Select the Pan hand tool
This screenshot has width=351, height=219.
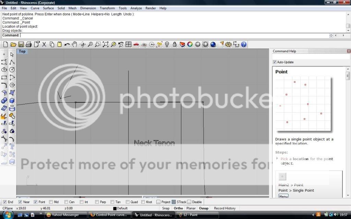tap(75, 44)
